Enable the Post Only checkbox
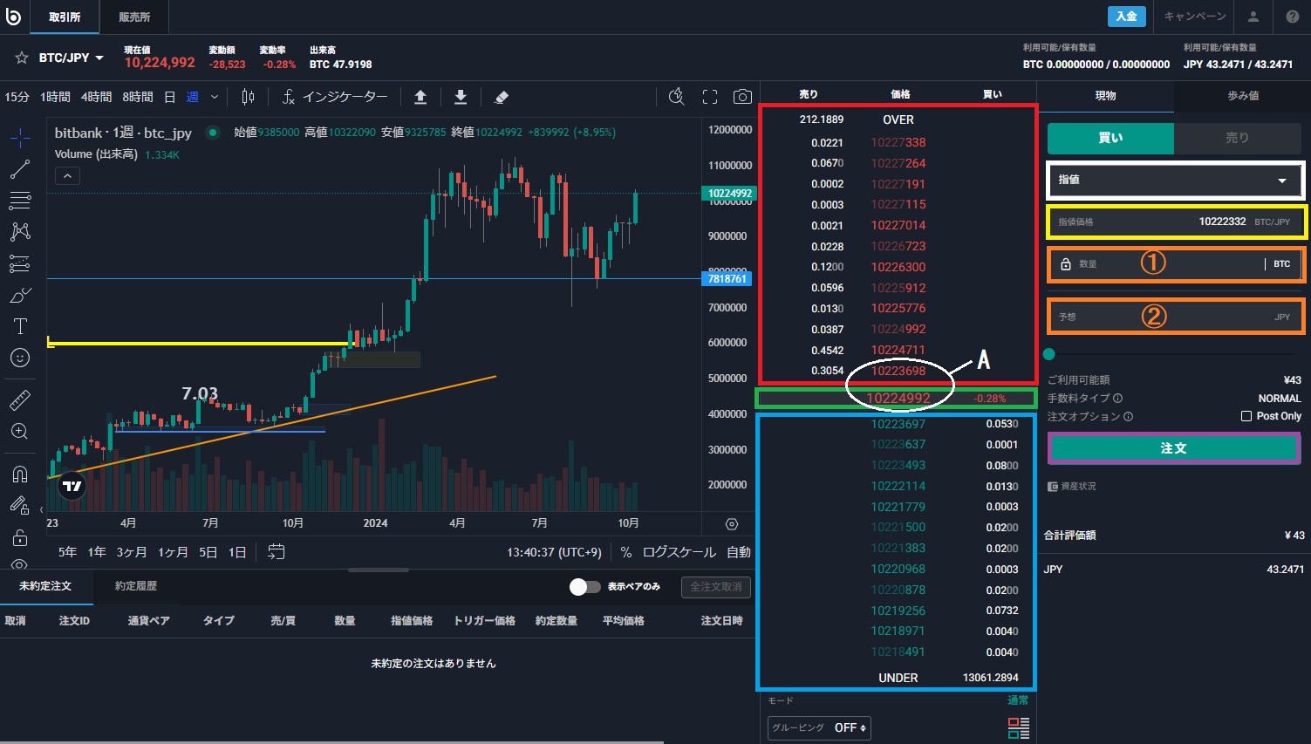The image size is (1311, 744). 1246,416
